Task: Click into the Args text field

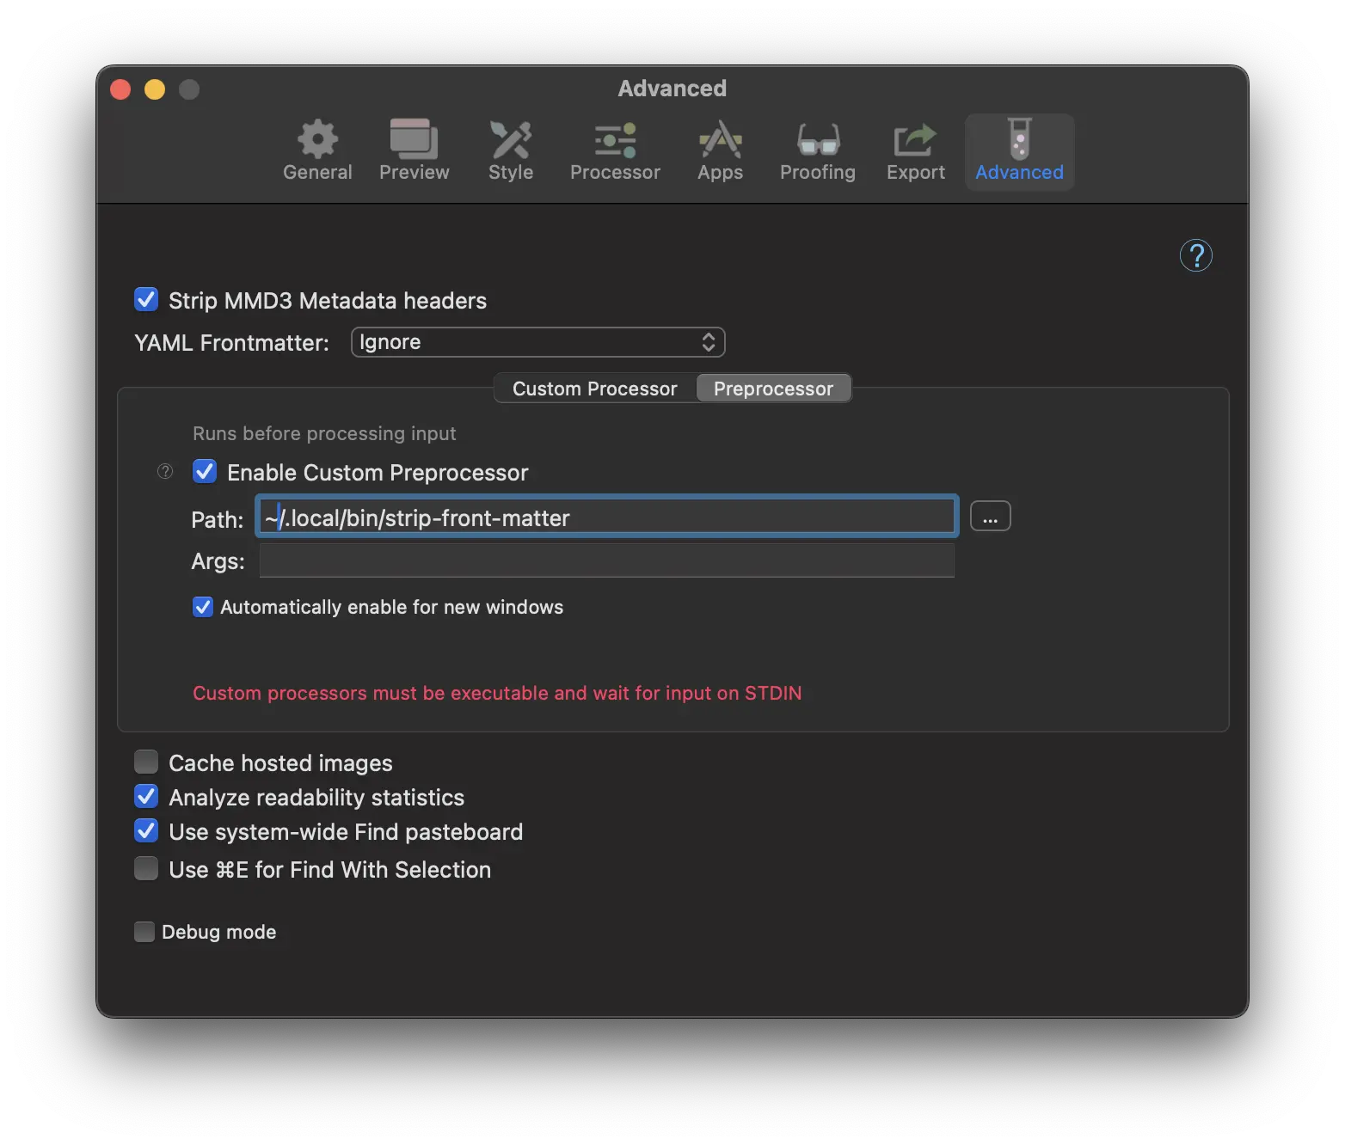Action: [606, 560]
